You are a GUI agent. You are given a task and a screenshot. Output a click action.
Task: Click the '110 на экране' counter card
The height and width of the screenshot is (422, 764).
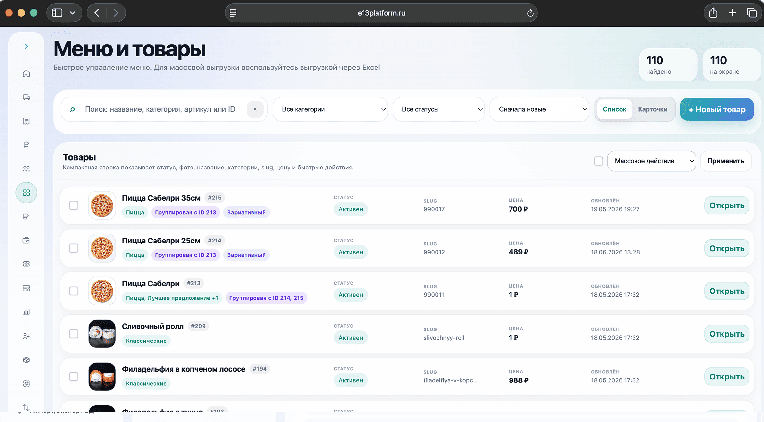(732, 65)
